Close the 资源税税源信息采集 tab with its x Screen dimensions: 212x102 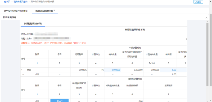[x=54, y=10]
